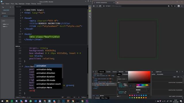Click the opacity slider in color picker

pos(142,87)
